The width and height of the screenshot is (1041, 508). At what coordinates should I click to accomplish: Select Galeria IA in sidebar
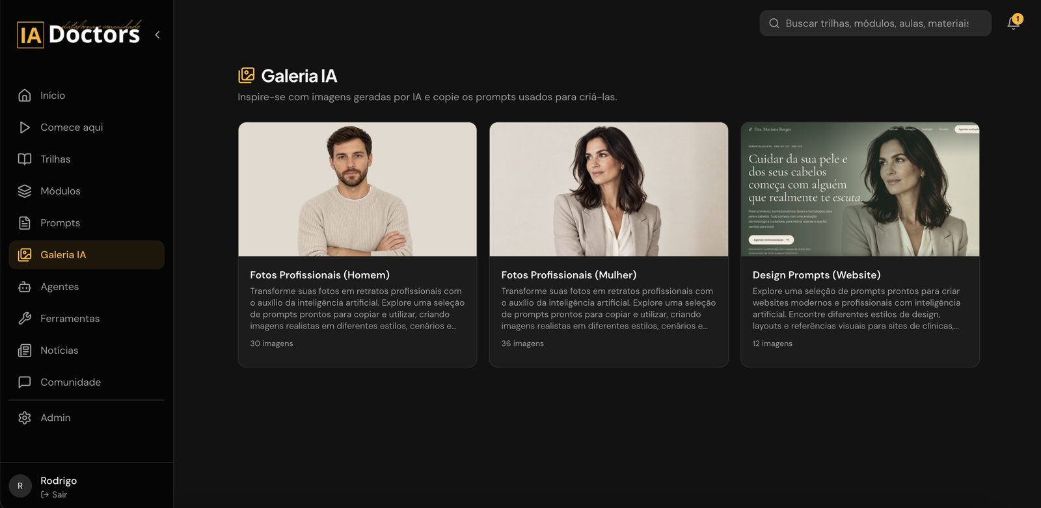coord(87,255)
